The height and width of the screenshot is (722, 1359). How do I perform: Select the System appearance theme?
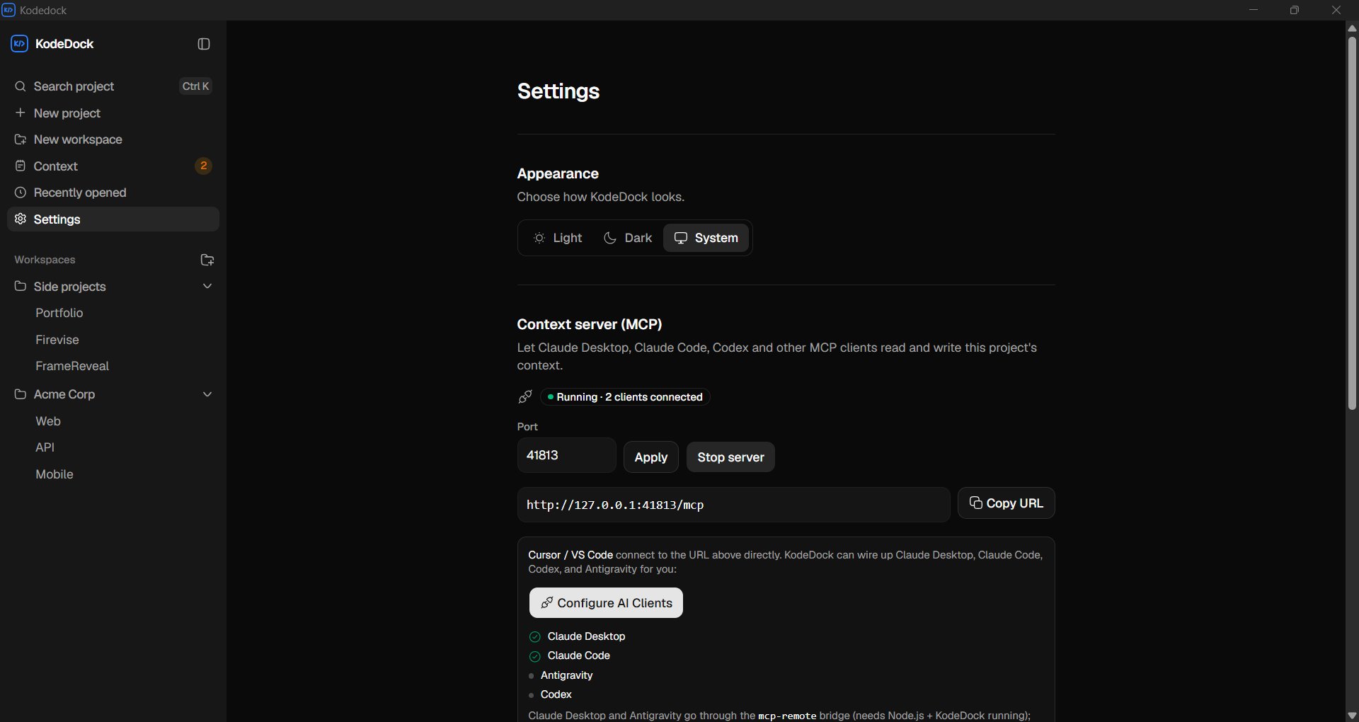(706, 238)
